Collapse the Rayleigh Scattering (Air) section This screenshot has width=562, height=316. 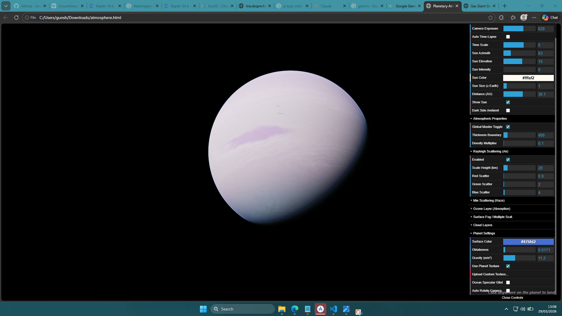pos(490,151)
